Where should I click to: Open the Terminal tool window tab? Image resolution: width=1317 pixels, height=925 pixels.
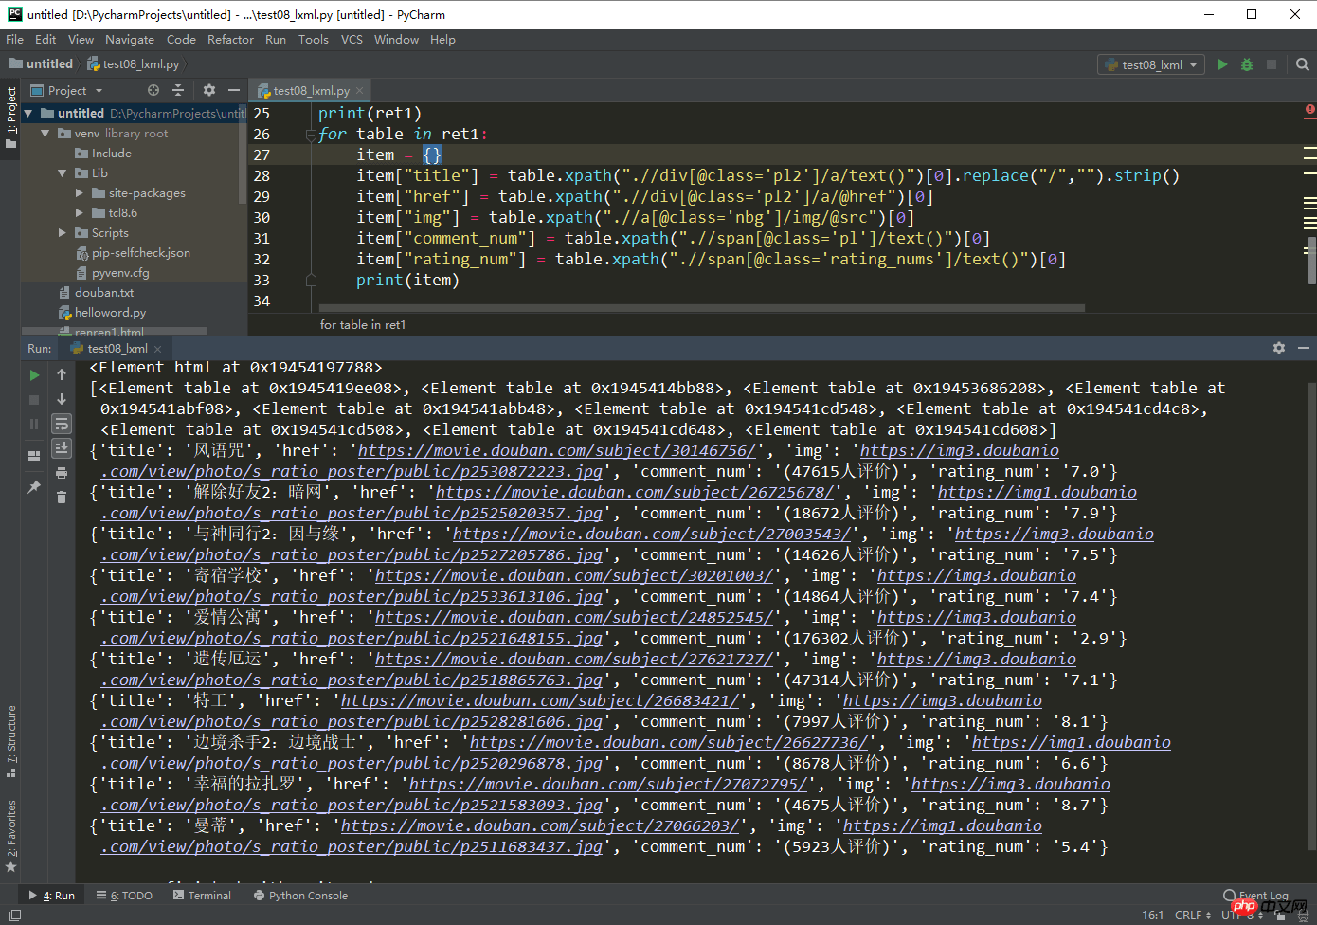tap(202, 896)
